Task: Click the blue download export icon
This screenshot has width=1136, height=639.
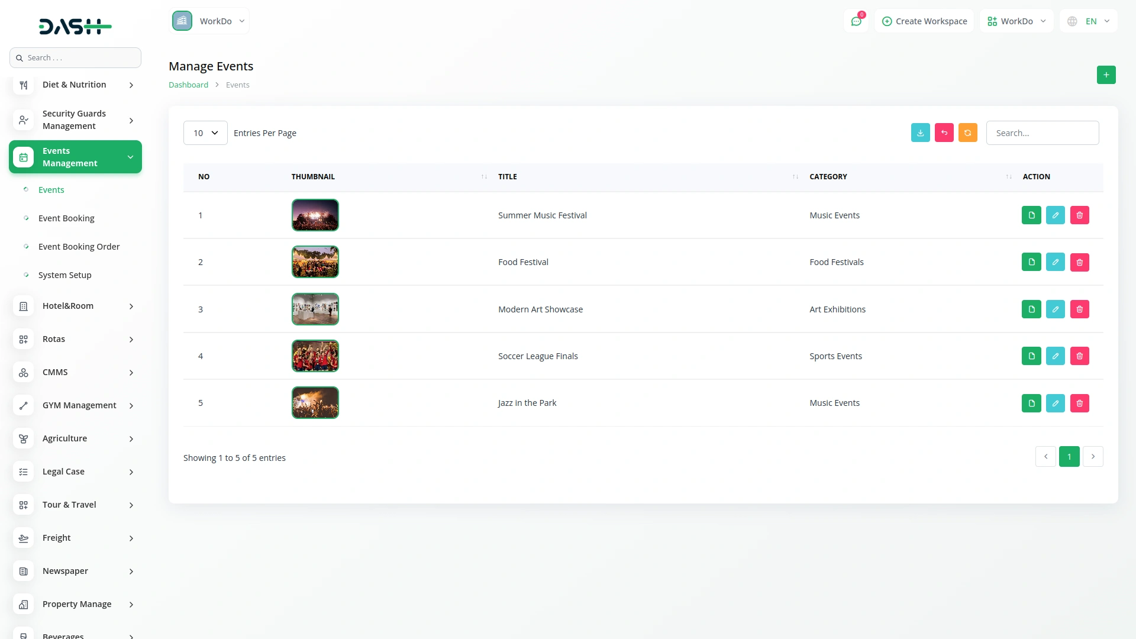Action: [920, 133]
